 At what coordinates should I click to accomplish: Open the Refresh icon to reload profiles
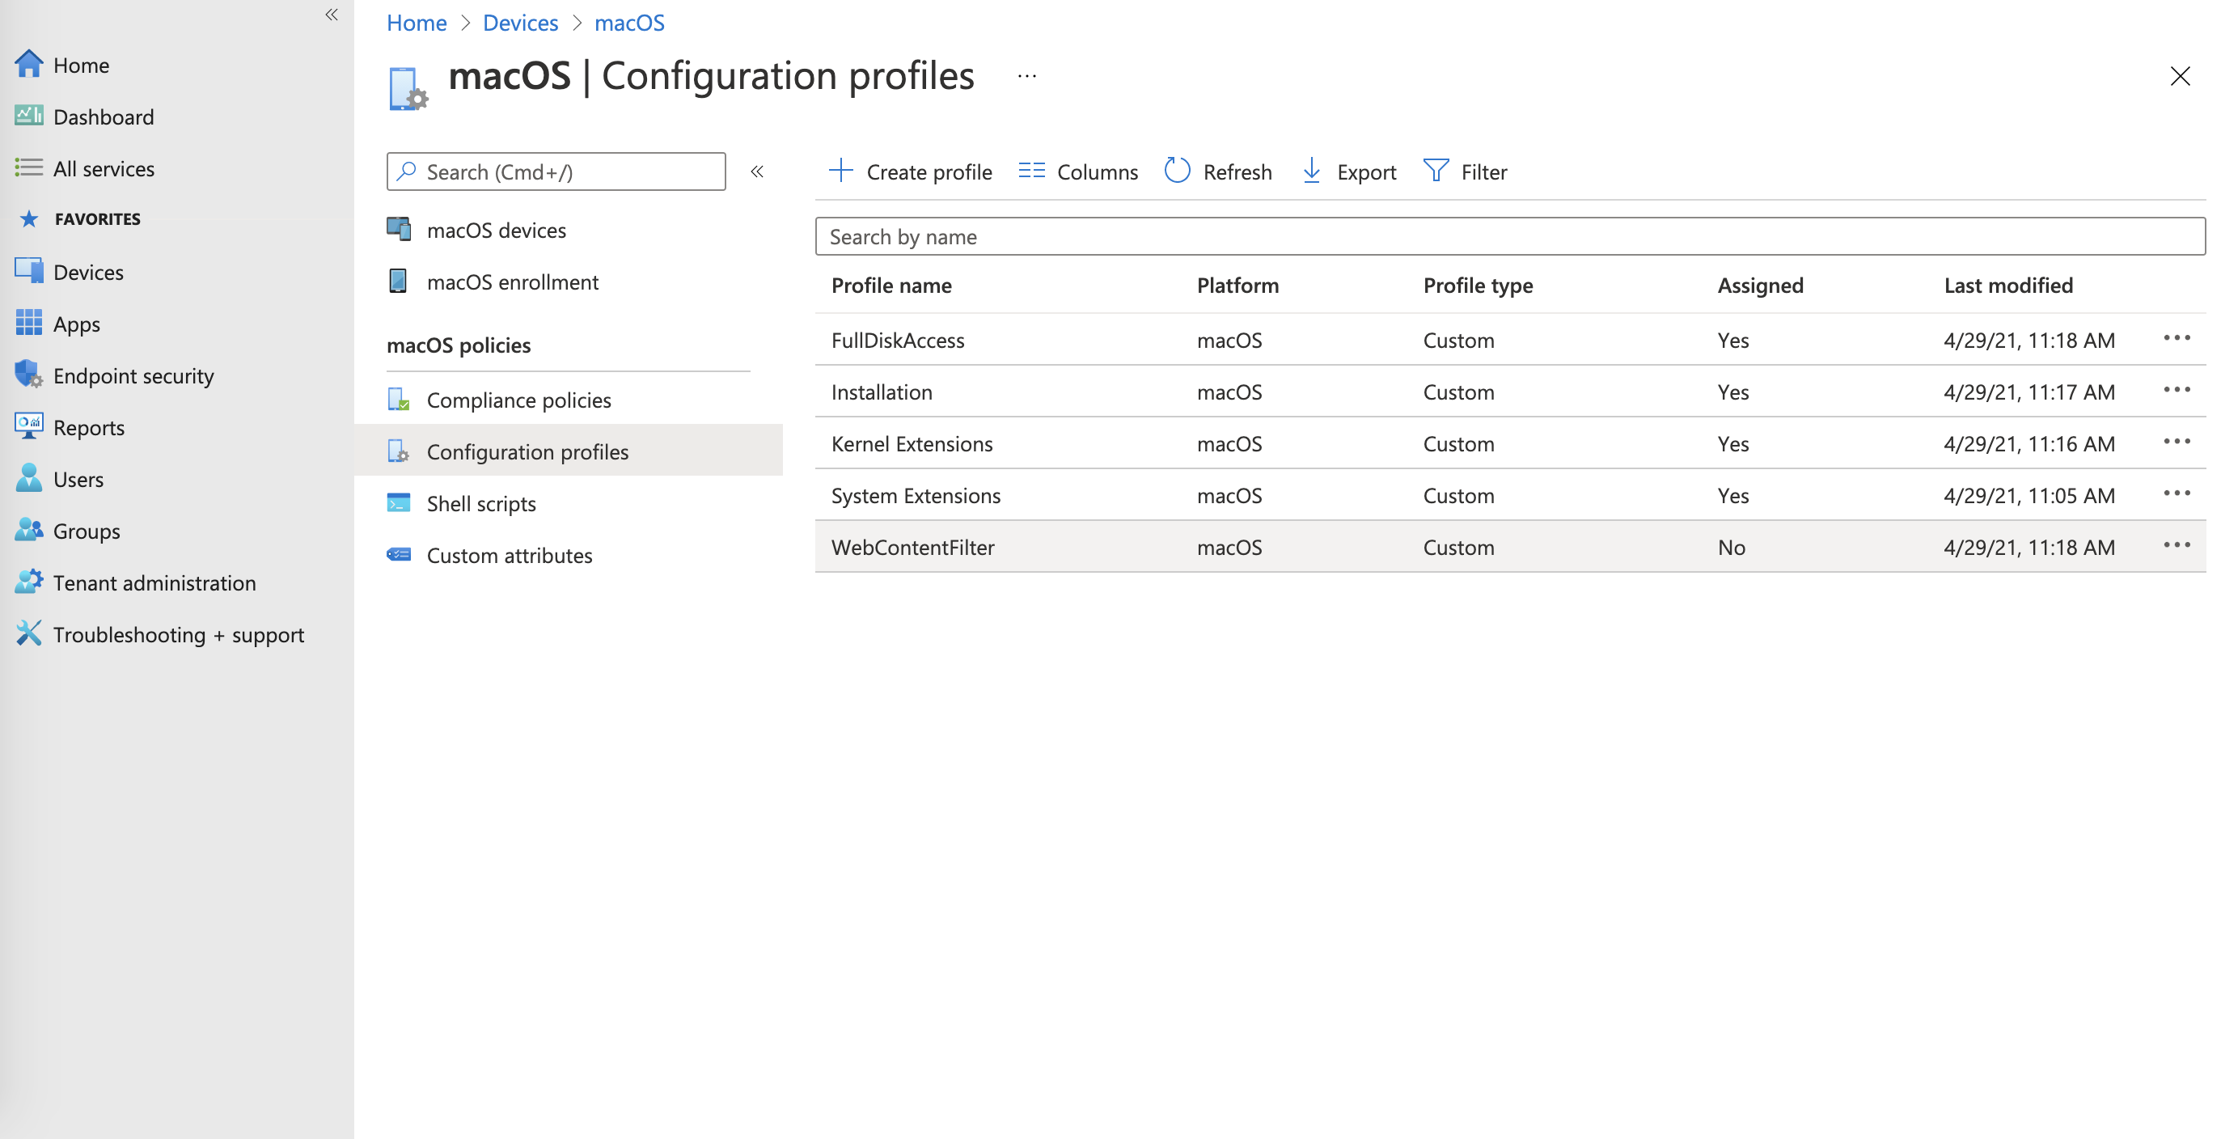click(x=1178, y=171)
